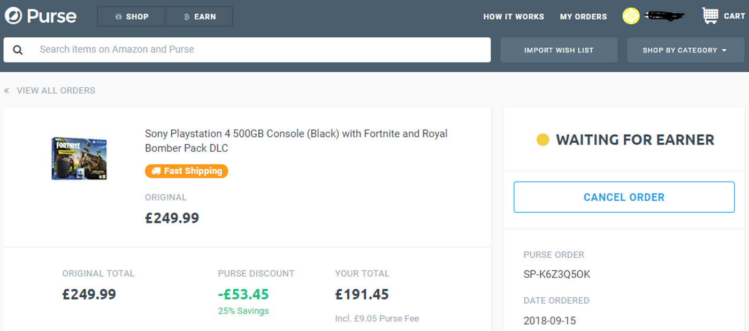Image resolution: width=749 pixels, height=331 pixels.
Task: Go to My Orders
Action: tap(583, 17)
